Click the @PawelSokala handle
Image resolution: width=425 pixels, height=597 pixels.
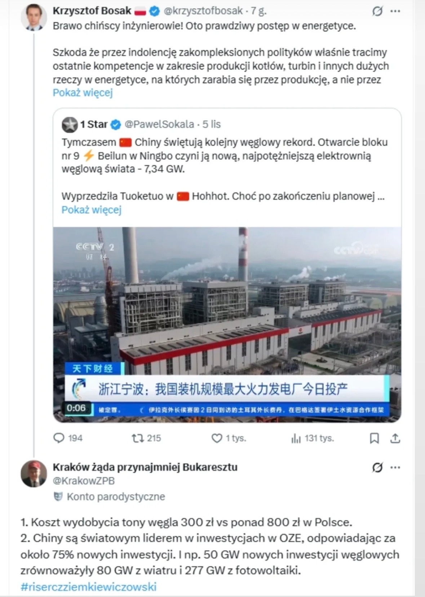tap(159, 124)
